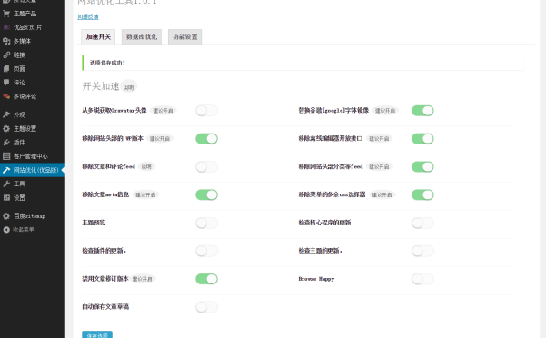Enable the 检查核心程序的更新 switch
Screen dimensions: 546x338
422,223
